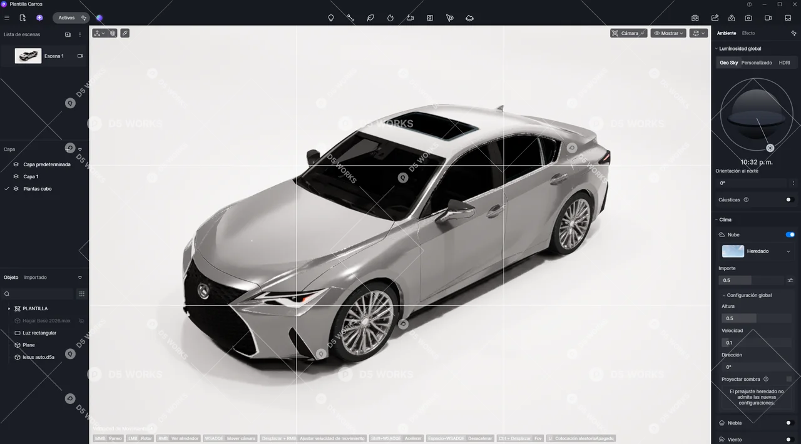Open the gizmo axis mode dropdown

click(x=99, y=33)
